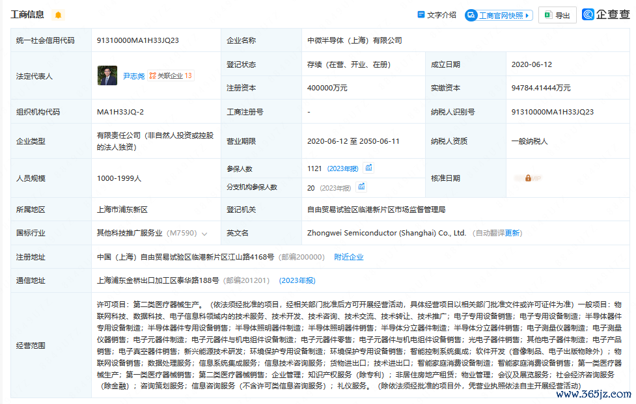This screenshot has width=636, height=404.
Task: Select organization code MA1H33JQ-2
Action: point(120,112)
